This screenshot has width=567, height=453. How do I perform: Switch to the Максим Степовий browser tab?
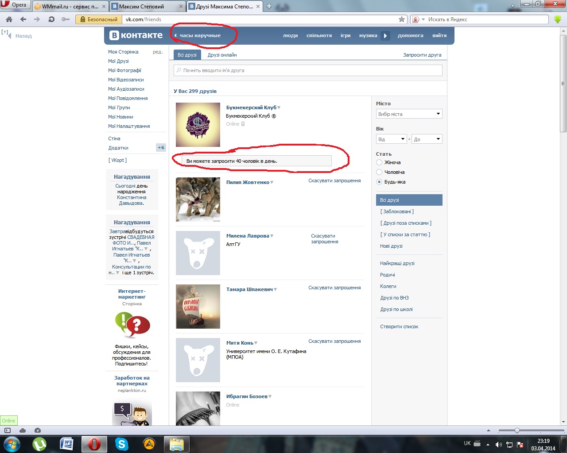click(148, 6)
